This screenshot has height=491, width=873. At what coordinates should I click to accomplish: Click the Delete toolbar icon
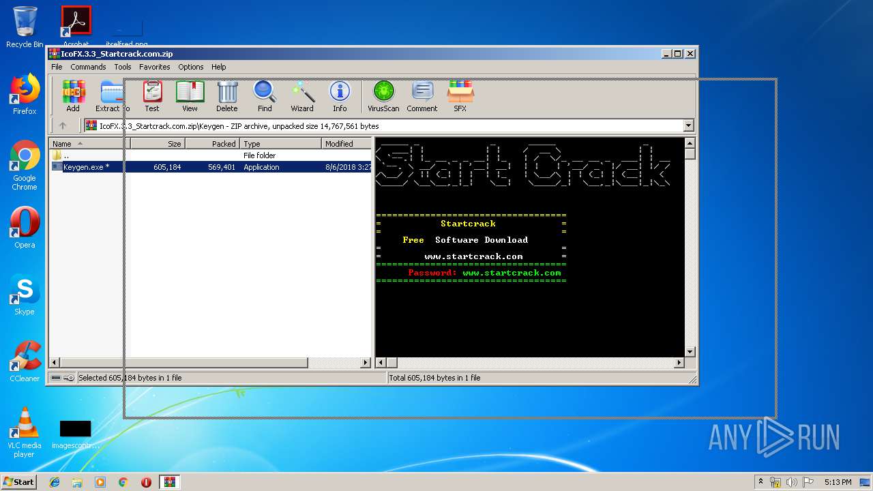click(x=227, y=96)
